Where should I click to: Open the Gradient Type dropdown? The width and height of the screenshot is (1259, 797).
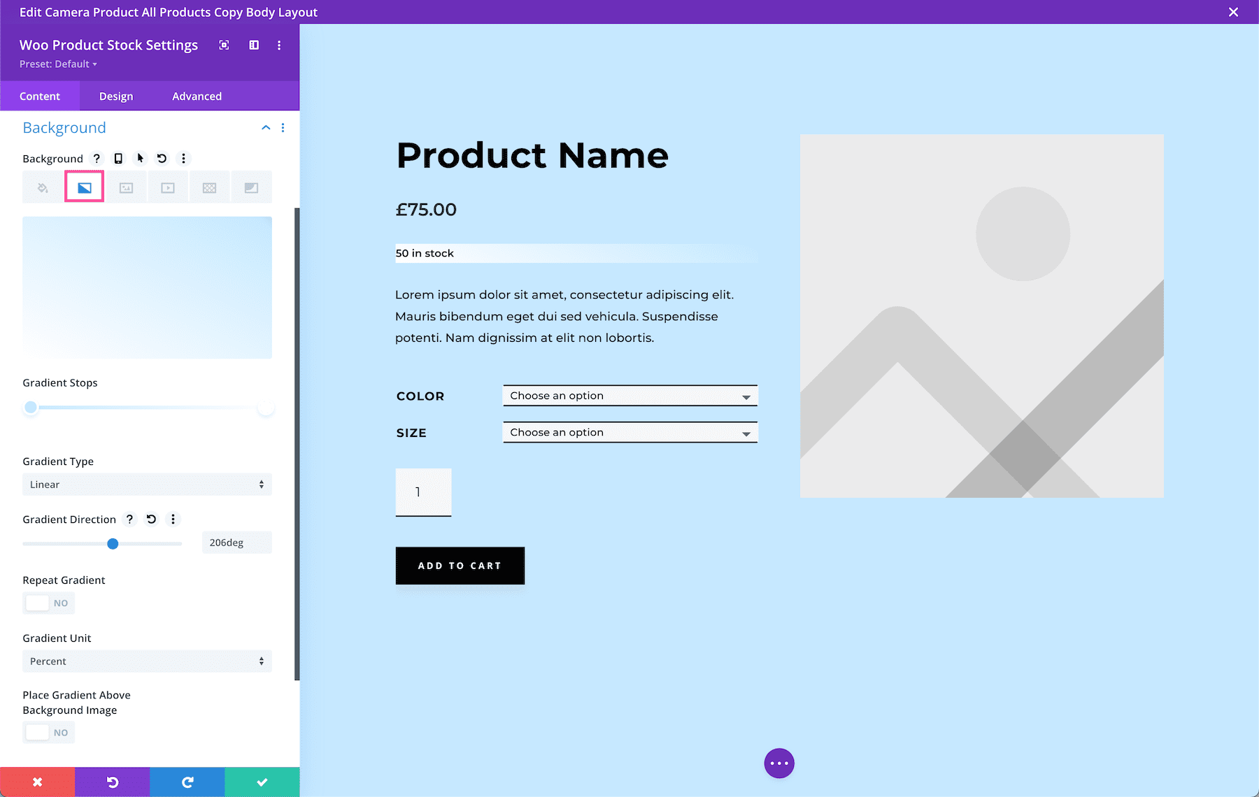tap(147, 484)
